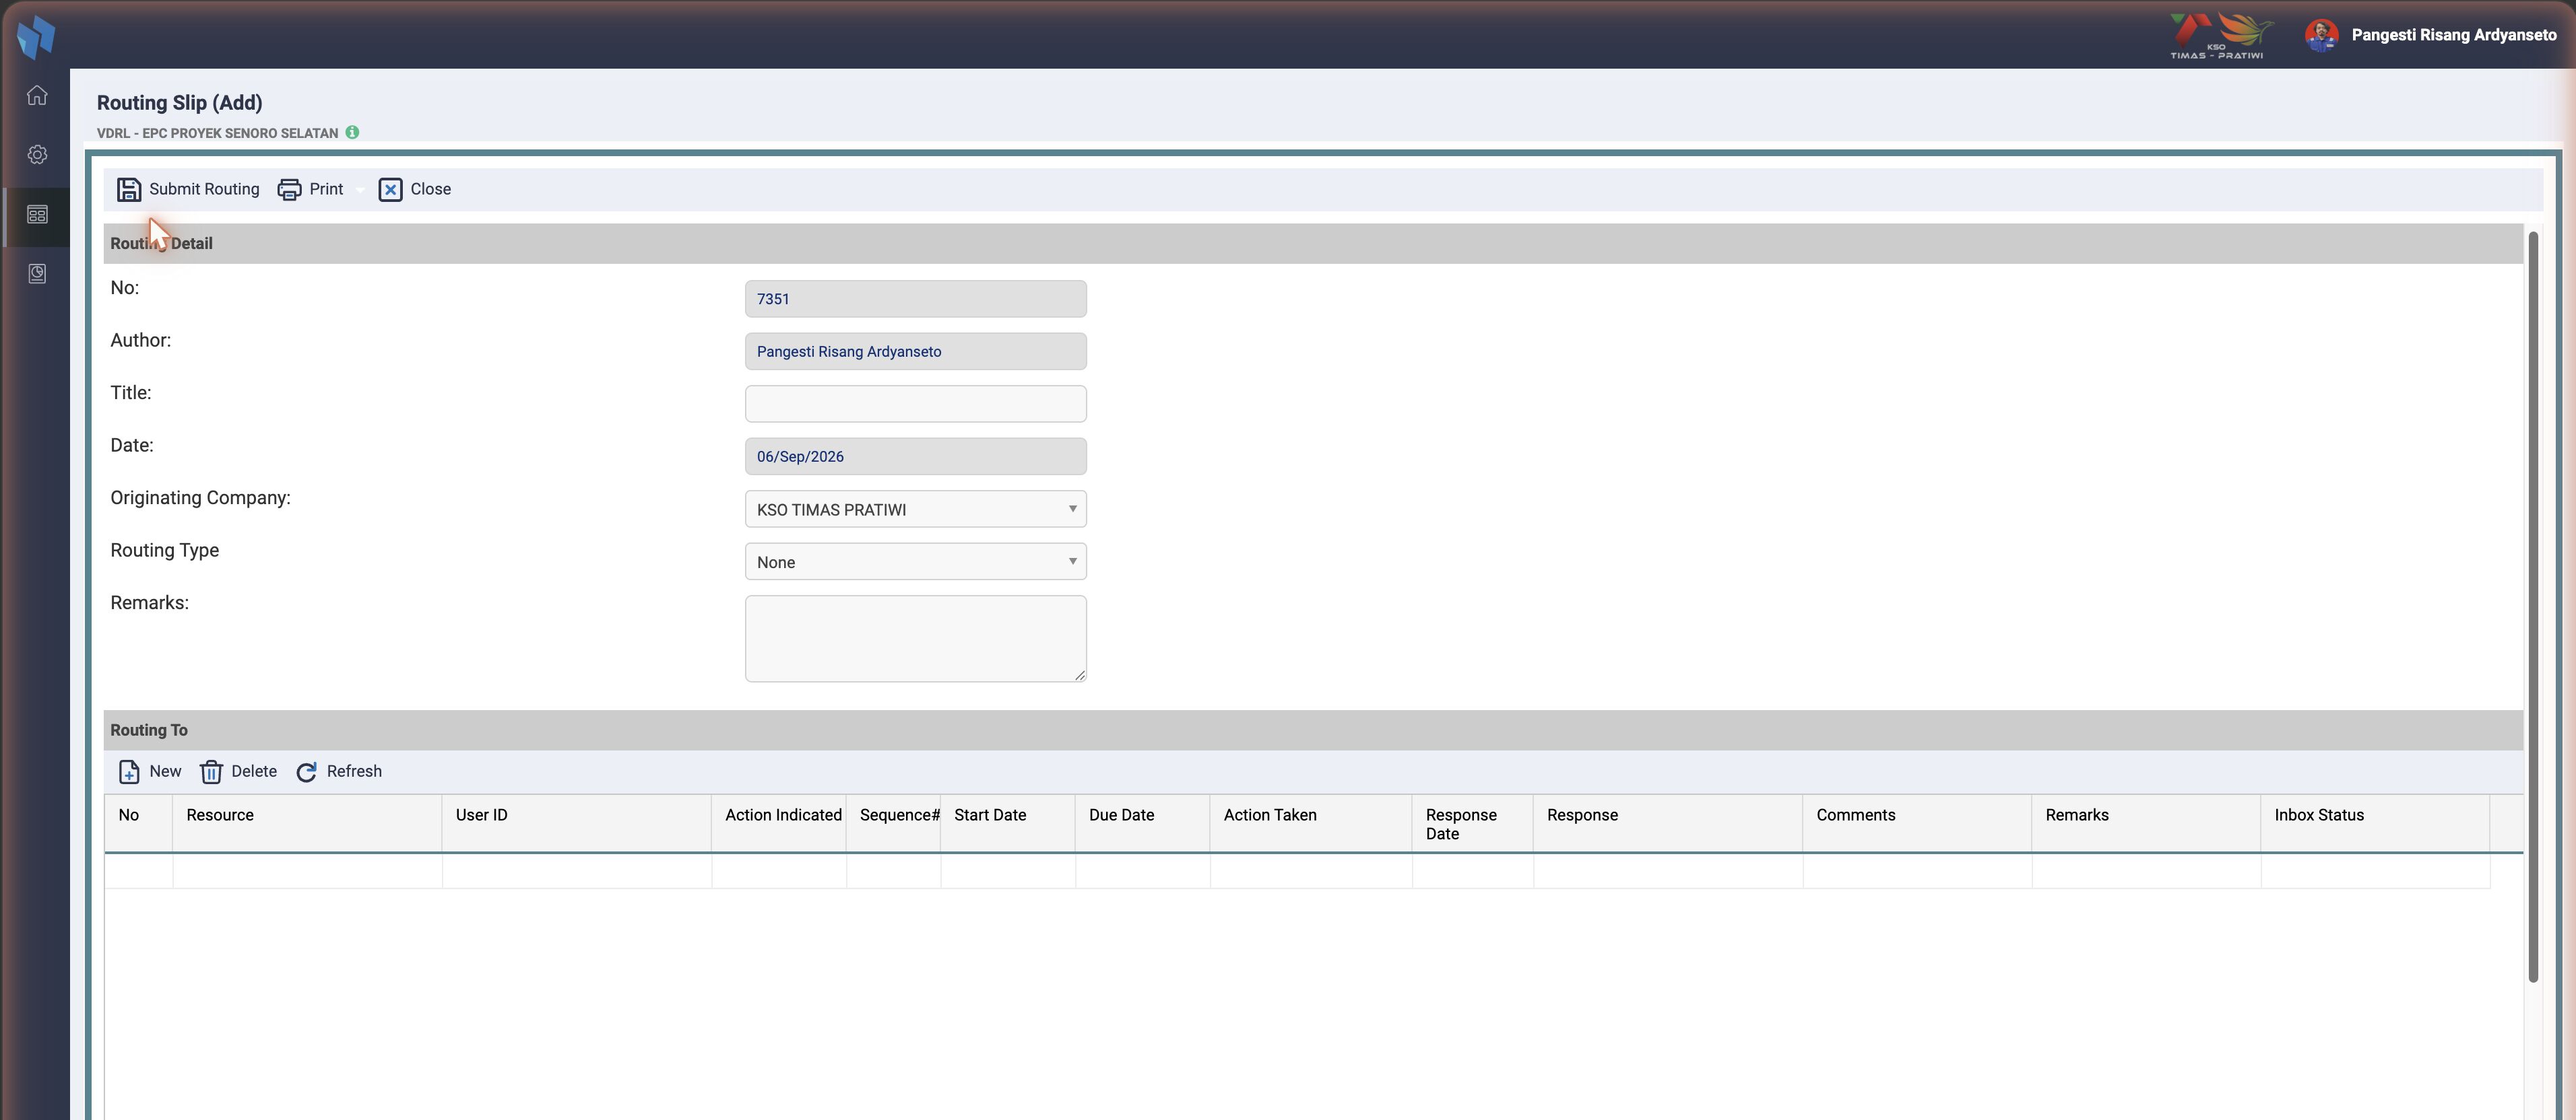
Task: Open the home icon in sidebar
Action: [37, 96]
